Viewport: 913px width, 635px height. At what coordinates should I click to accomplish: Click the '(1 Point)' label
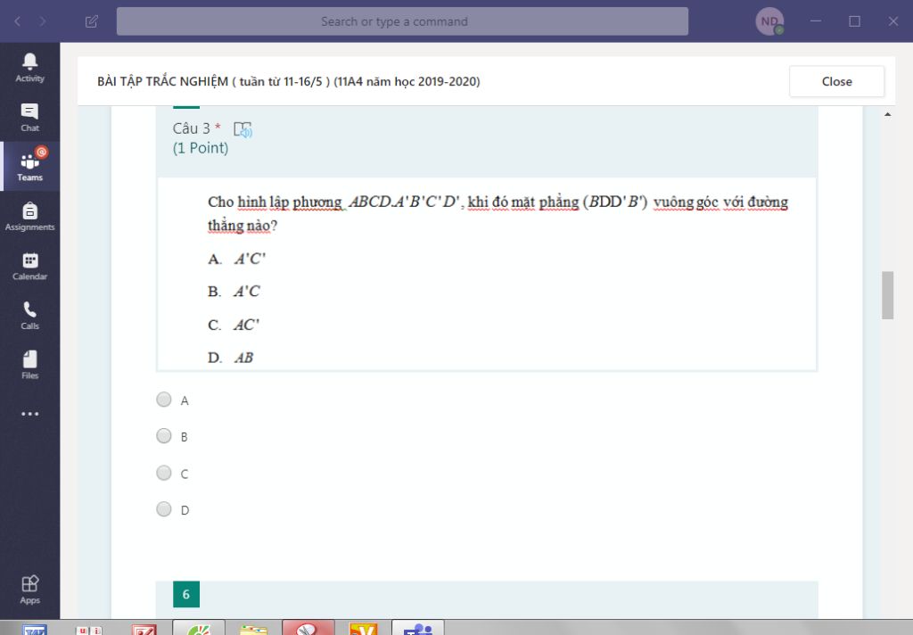click(201, 148)
